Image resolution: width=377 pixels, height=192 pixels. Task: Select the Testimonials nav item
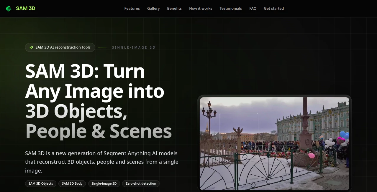[231, 8]
